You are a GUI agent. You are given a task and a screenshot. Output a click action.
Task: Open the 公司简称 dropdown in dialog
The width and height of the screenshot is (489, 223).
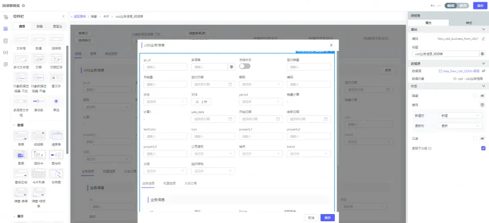click(x=213, y=154)
